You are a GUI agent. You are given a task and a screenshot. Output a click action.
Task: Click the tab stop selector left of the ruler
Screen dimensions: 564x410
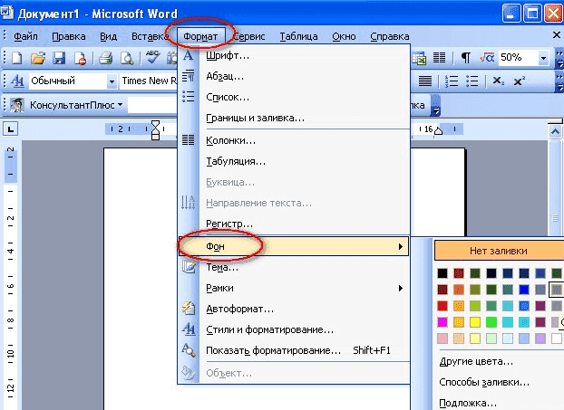pyautogui.click(x=12, y=129)
